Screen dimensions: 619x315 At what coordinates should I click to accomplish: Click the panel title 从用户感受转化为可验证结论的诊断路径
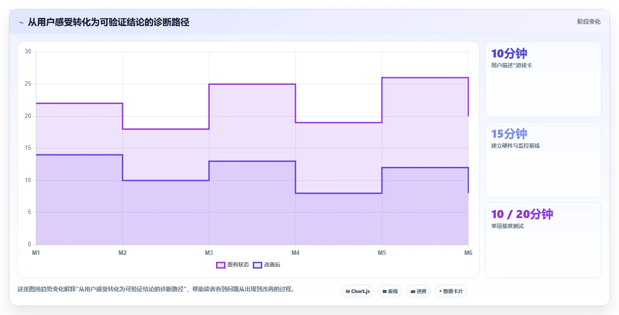(108, 22)
